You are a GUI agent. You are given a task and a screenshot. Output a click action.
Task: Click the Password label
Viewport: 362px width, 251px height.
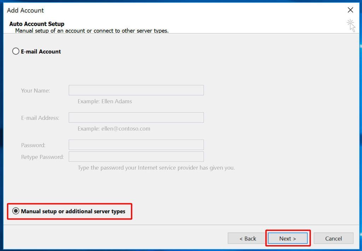[33, 145]
